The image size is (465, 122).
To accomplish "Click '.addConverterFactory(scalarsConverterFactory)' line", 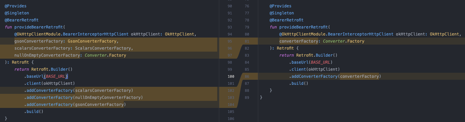I will [78, 90].
